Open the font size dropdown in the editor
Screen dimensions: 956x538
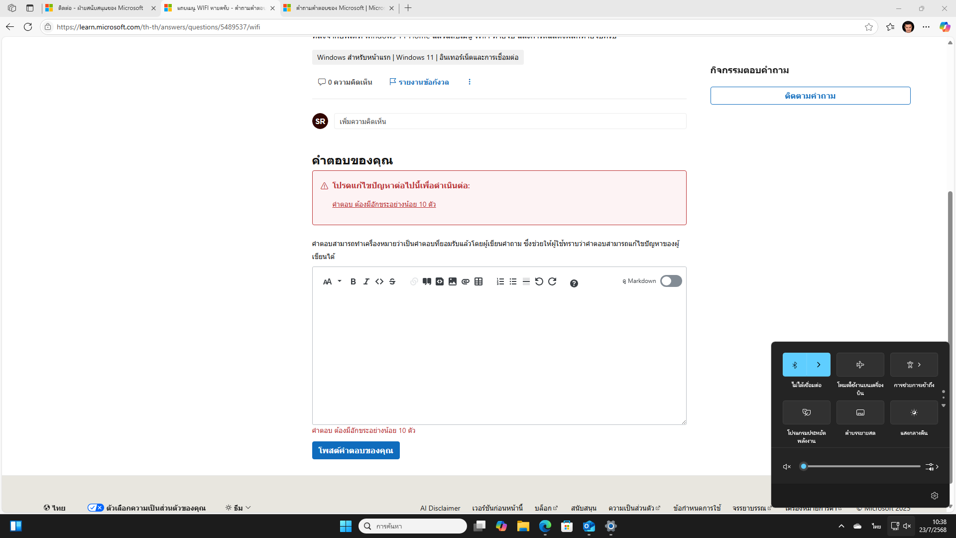(x=332, y=281)
